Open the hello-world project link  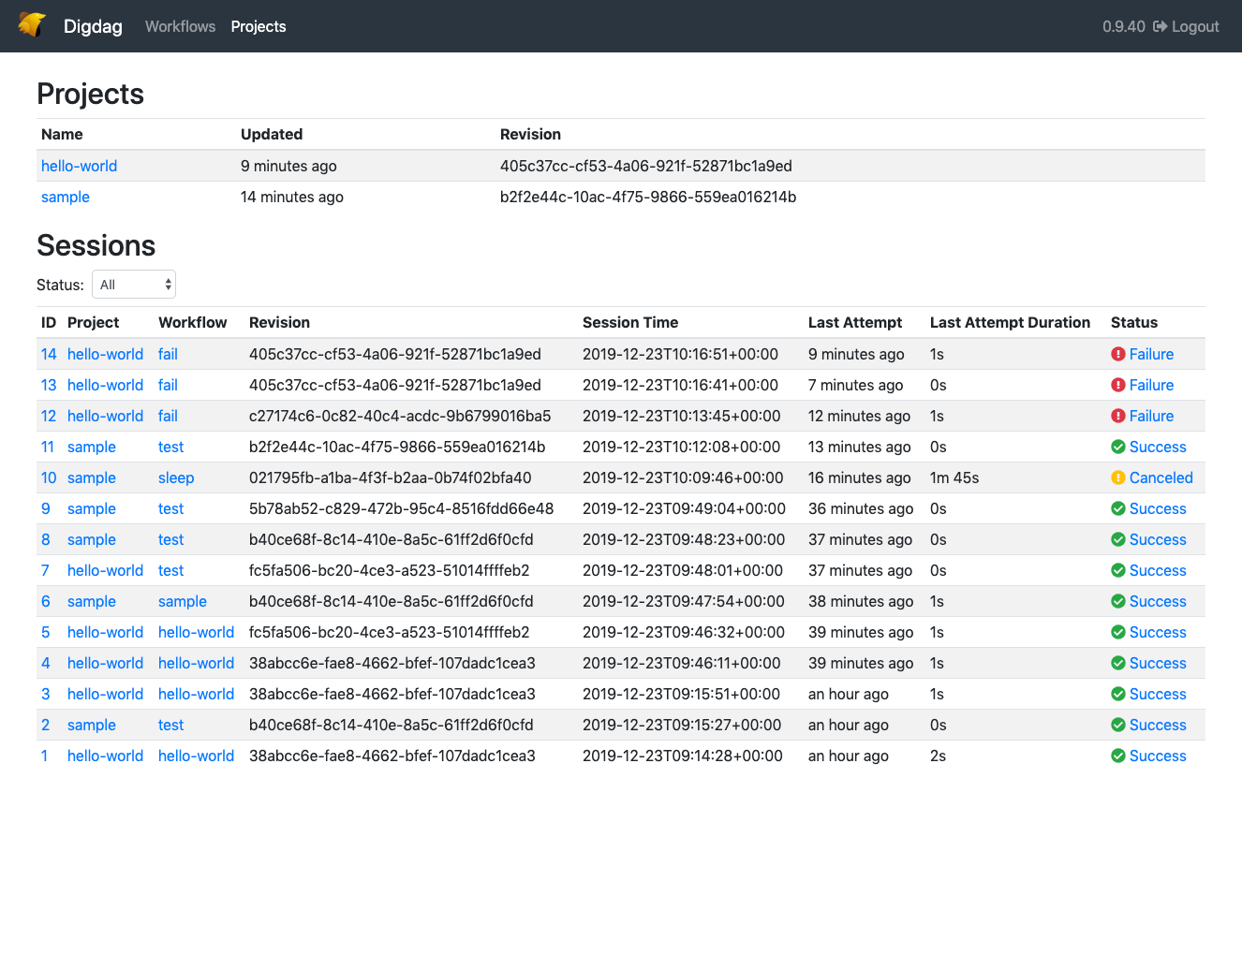[79, 166]
